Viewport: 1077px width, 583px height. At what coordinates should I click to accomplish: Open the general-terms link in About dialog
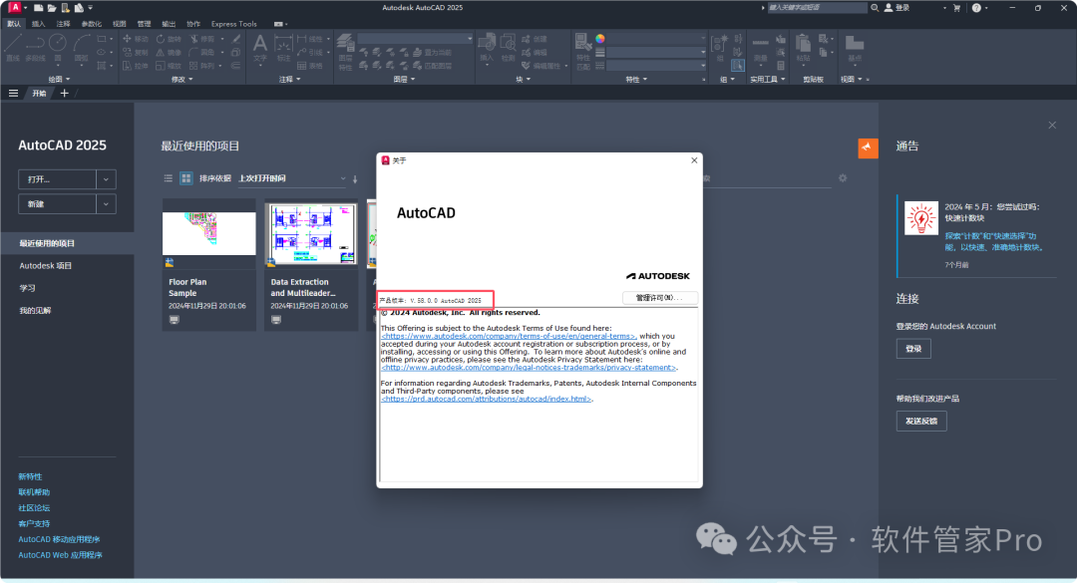point(509,336)
